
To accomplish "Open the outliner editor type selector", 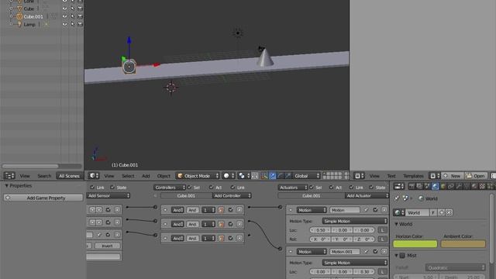I will click(9, 176).
